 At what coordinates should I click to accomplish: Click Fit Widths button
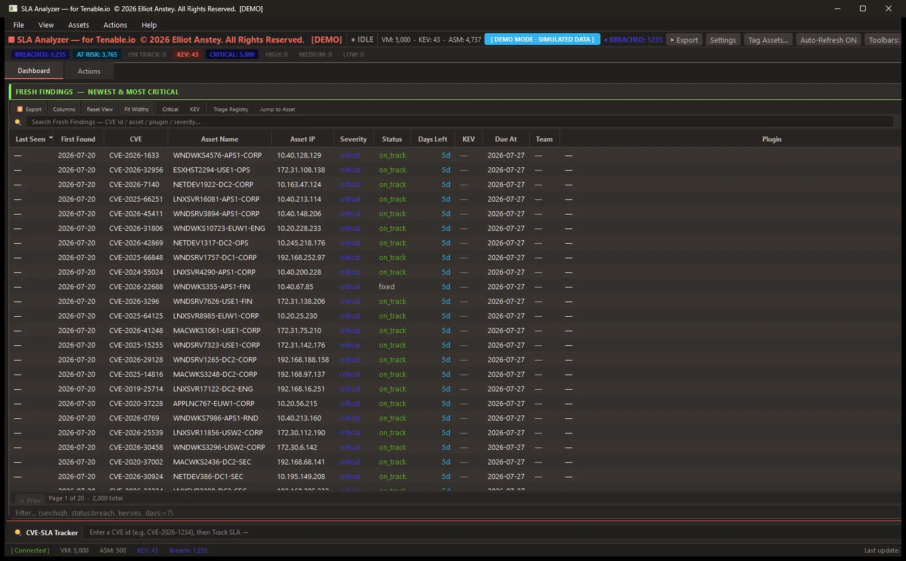pyautogui.click(x=136, y=109)
